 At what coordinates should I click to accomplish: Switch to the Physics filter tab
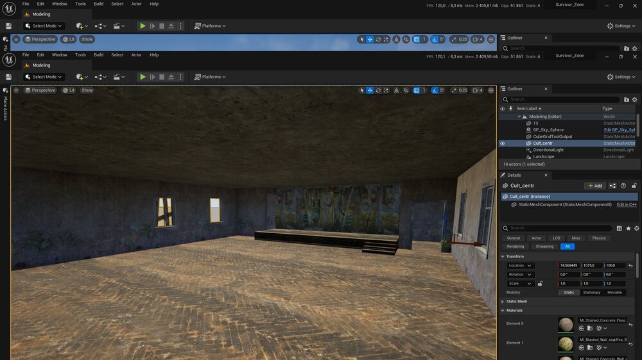tap(598, 238)
